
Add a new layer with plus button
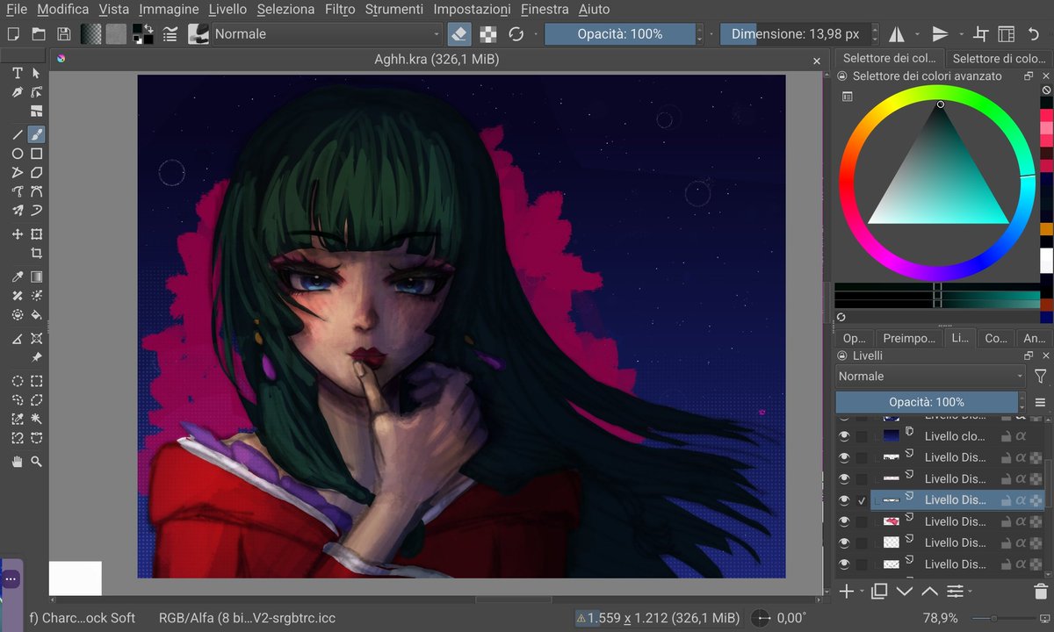point(846,592)
